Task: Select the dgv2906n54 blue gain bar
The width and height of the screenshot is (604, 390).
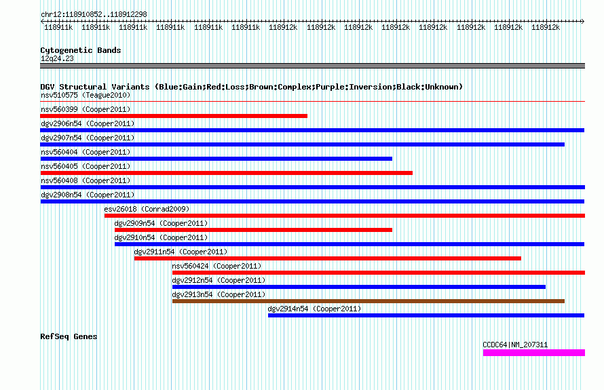Action: 312,130
